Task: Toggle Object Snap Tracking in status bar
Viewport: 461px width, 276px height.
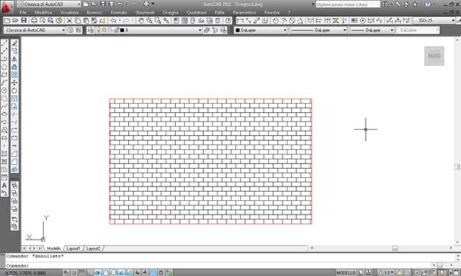Action: tap(122, 273)
